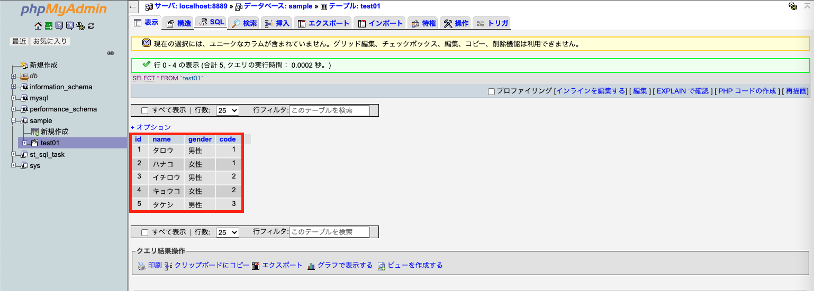
Task: Expand the st_sql_task tree node
Action: point(14,155)
